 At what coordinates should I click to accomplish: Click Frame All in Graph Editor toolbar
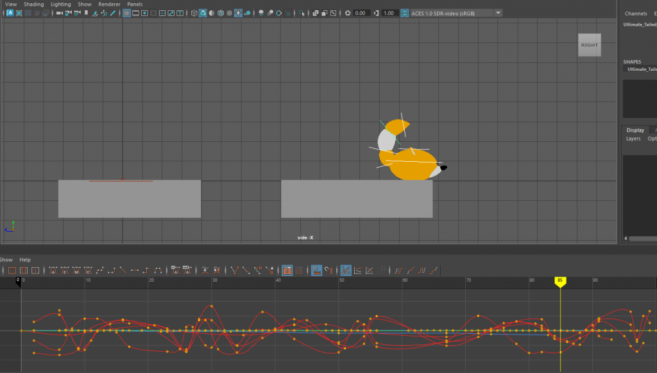point(12,270)
